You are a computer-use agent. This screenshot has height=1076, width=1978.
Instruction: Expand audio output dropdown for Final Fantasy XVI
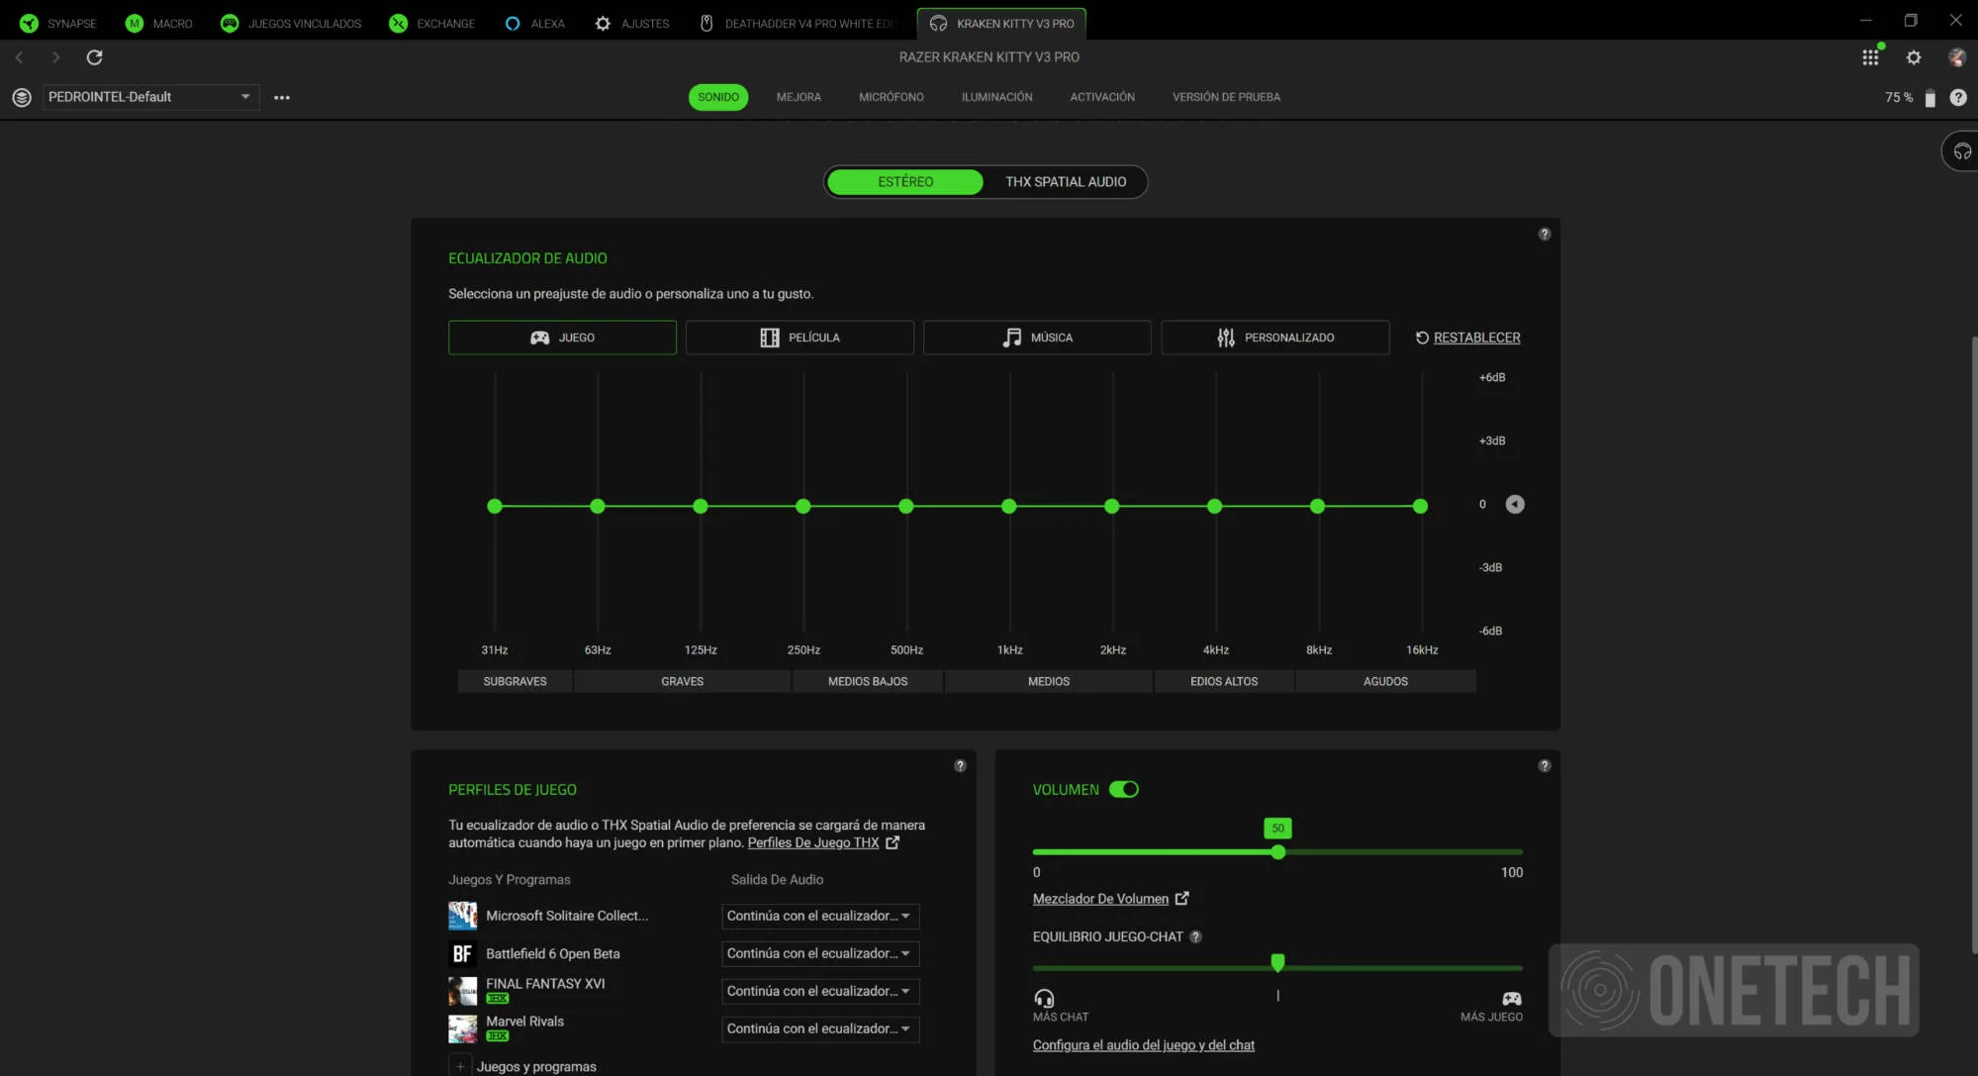tap(820, 992)
